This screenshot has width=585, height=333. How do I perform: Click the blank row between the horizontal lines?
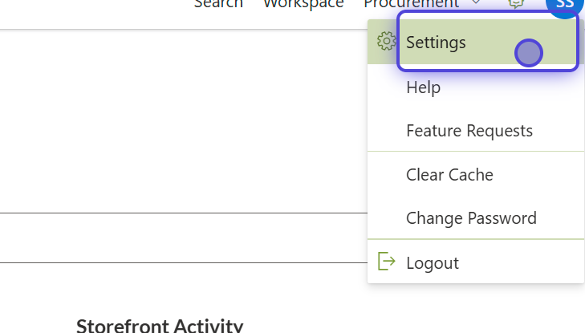(184, 238)
